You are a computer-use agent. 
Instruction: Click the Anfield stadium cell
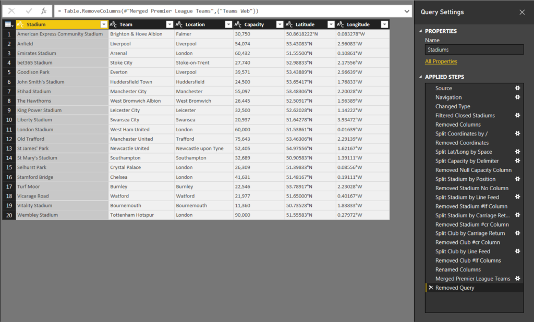coord(62,44)
